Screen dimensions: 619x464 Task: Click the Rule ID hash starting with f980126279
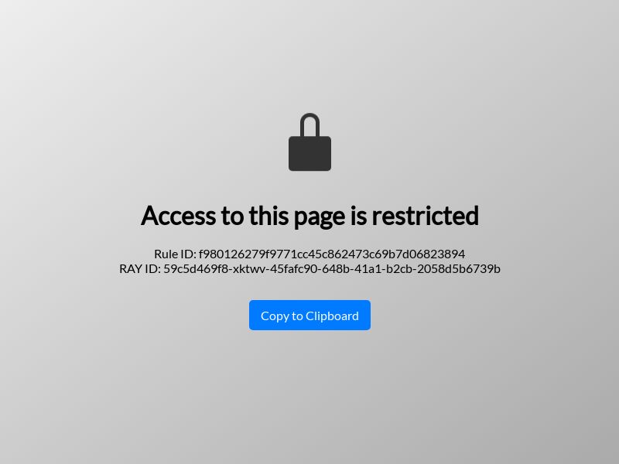pos(332,254)
